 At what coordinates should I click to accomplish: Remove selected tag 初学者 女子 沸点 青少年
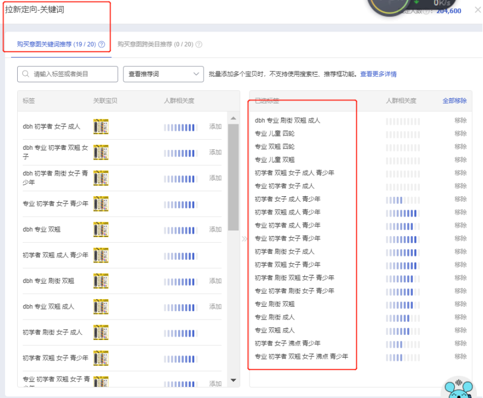460,343
